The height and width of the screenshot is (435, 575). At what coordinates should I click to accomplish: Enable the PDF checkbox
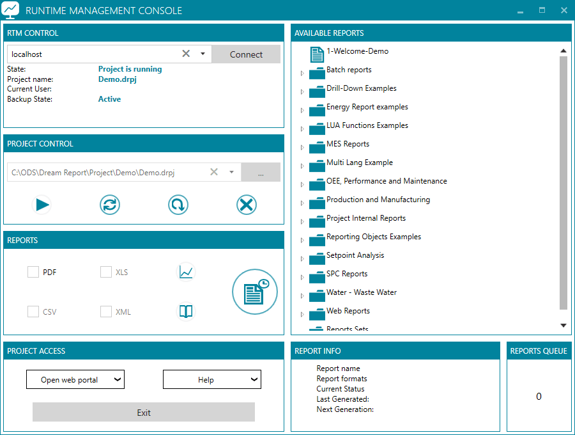[33, 272]
